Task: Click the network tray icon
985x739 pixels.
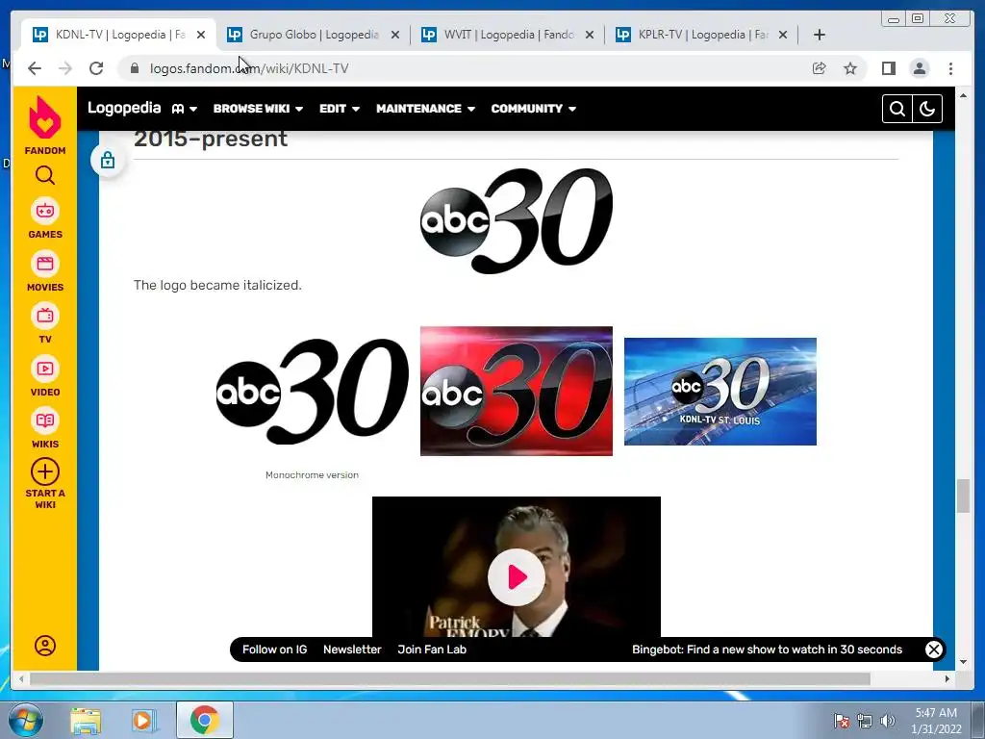Action: click(865, 721)
